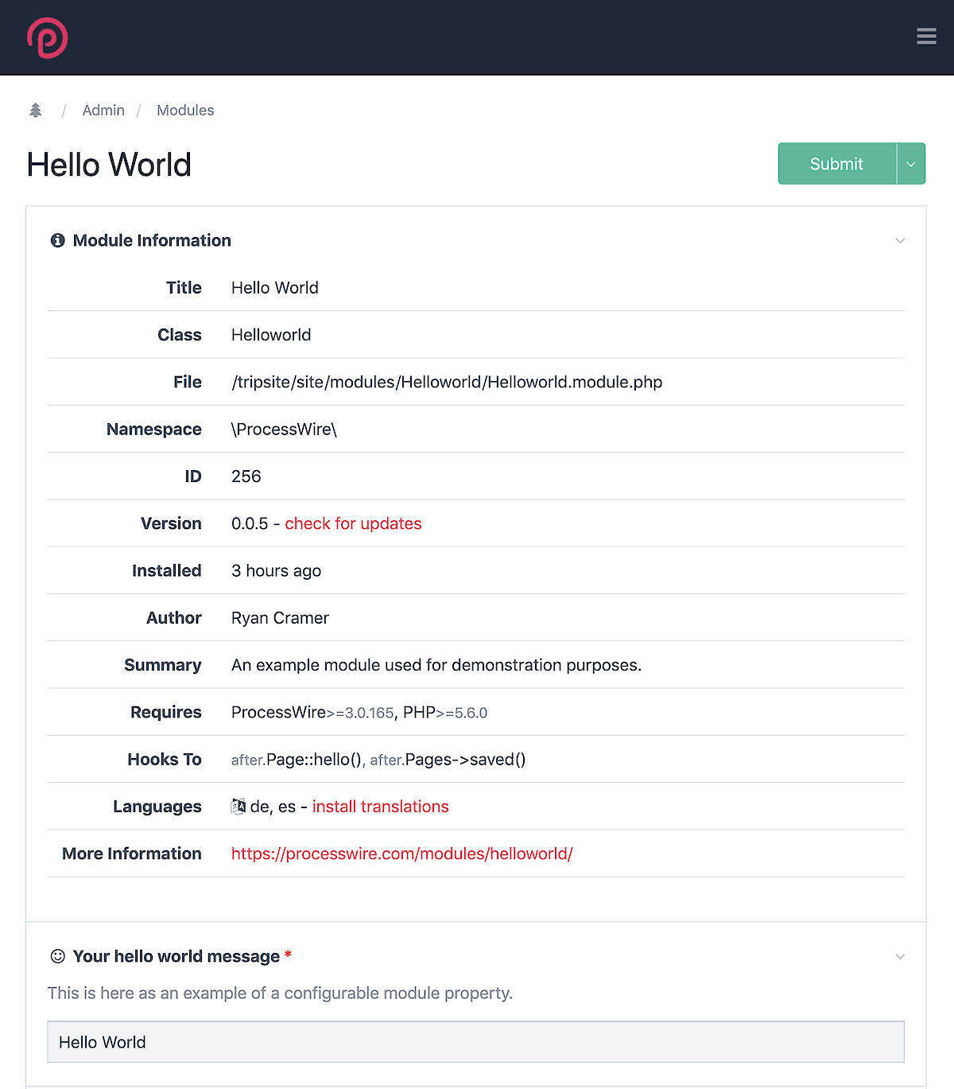Viewport: 954px width, 1089px height.
Task: Click the Title value Hello World
Action: pos(275,288)
